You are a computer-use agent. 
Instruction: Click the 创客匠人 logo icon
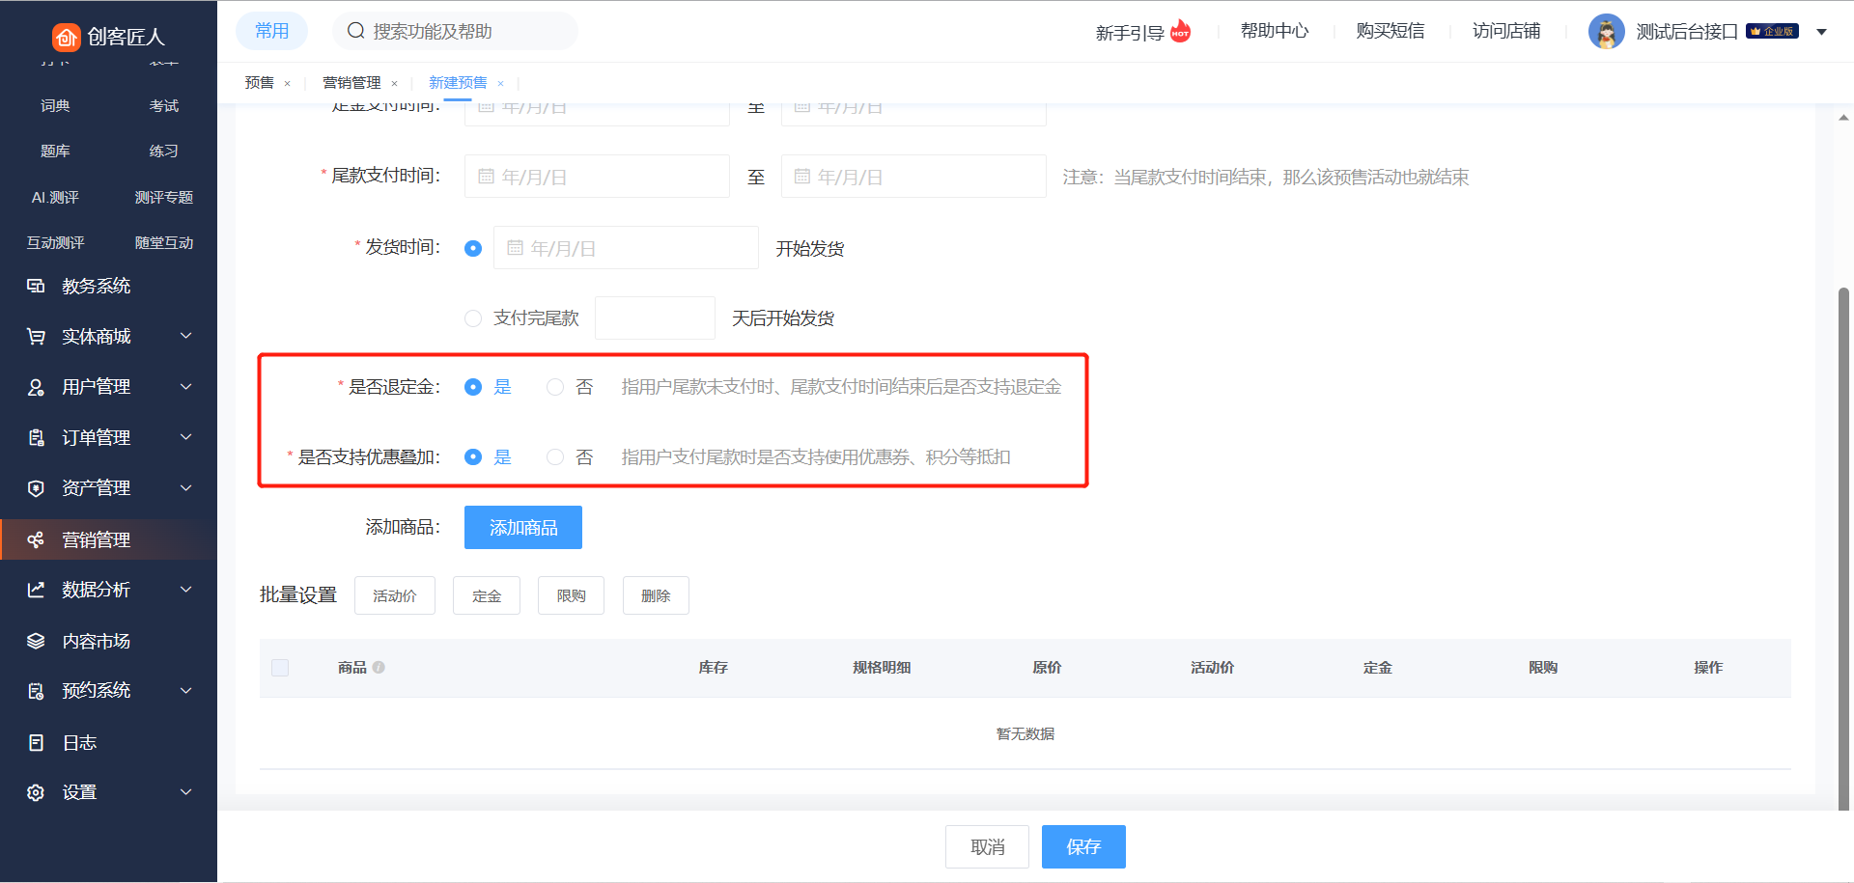tap(66, 37)
